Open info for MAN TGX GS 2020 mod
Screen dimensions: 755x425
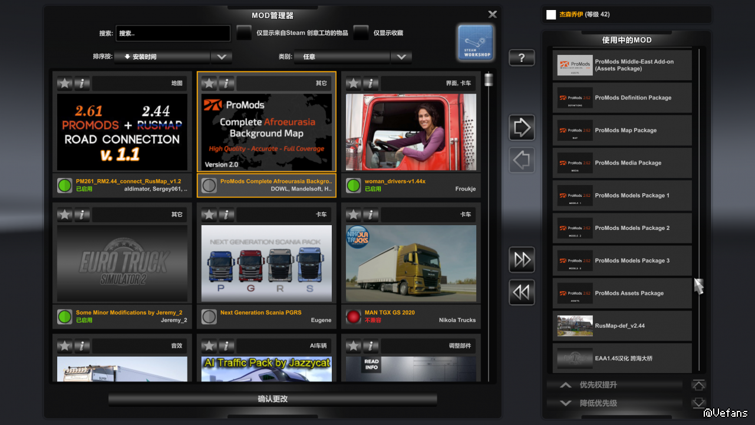[371, 215]
